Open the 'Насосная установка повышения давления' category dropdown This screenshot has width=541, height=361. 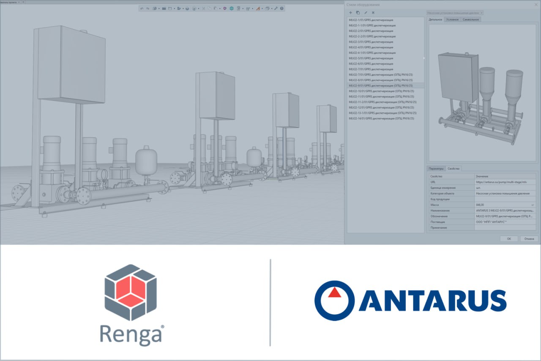455,13
